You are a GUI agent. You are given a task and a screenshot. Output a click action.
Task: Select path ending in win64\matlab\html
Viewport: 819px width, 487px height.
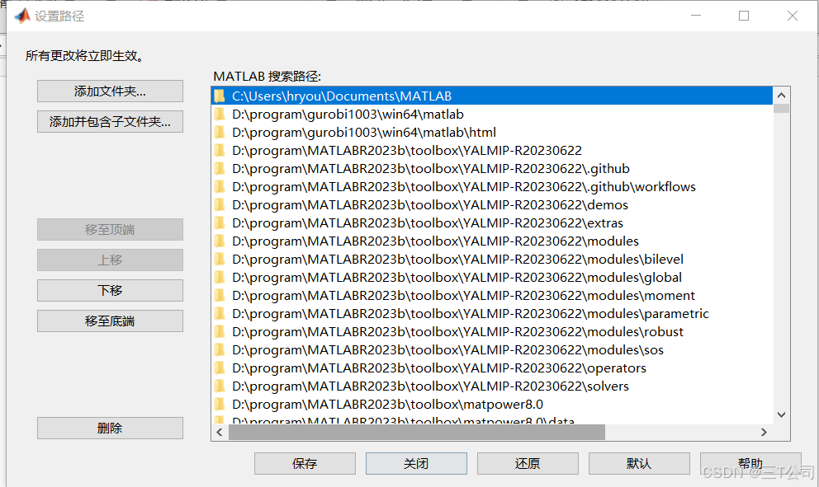(x=492, y=133)
